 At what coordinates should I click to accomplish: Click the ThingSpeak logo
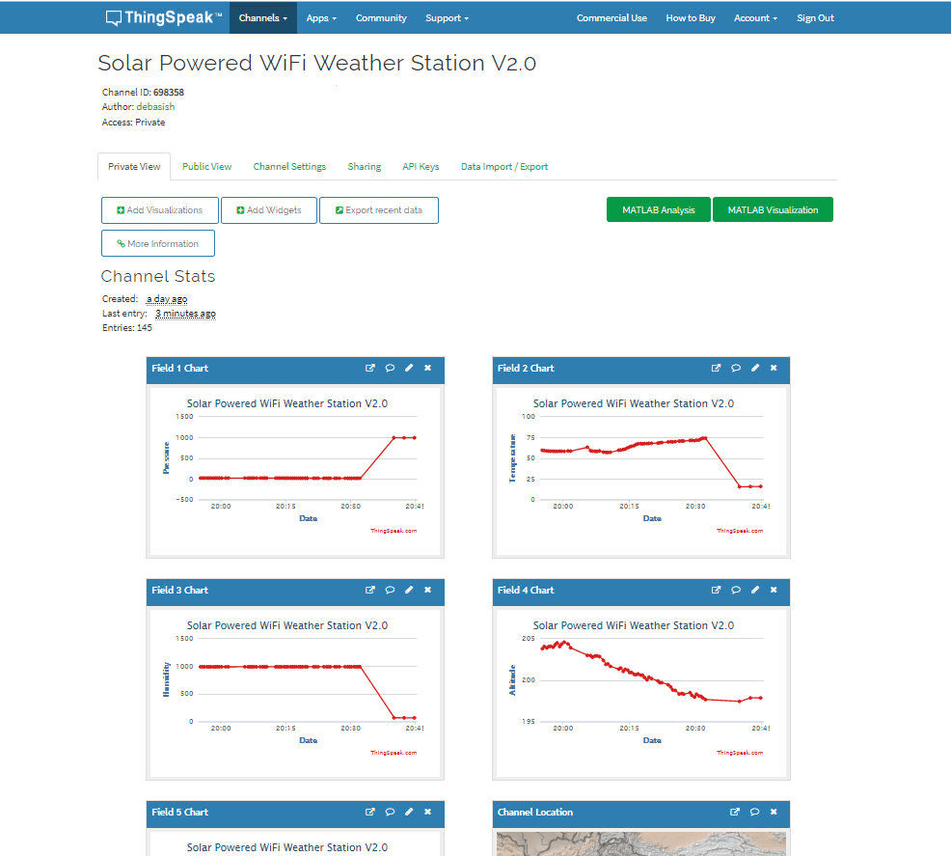tap(164, 17)
